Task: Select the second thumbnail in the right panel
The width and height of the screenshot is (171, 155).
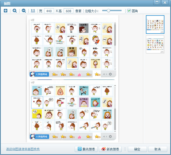Action: click(x=155, y=44)
